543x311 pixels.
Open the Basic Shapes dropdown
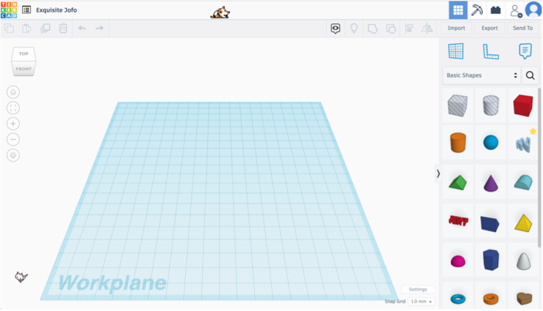point(481,75)
